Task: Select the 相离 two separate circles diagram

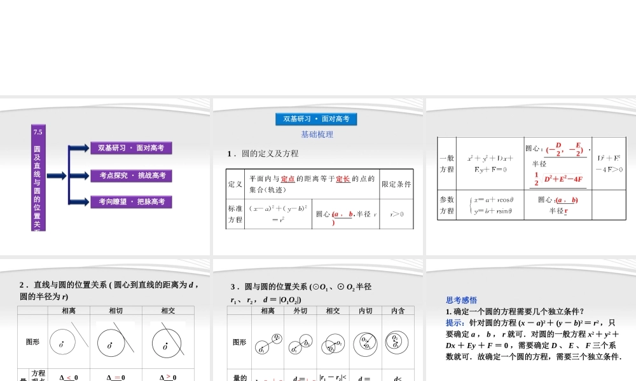Action: coord(268,344)
